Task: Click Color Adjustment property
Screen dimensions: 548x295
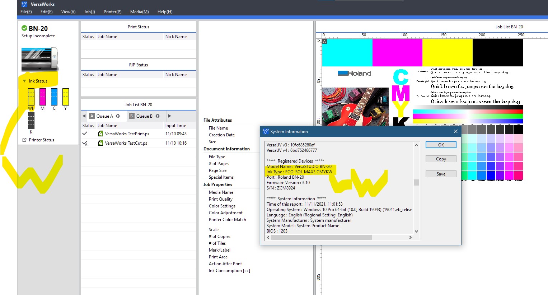Action: point(226,213)
